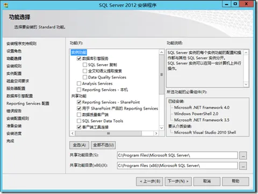Click the SQL Server setup icon in title bar
This screenshot has height=194, width=258.
pyautogui.click(x=6, y=5)
